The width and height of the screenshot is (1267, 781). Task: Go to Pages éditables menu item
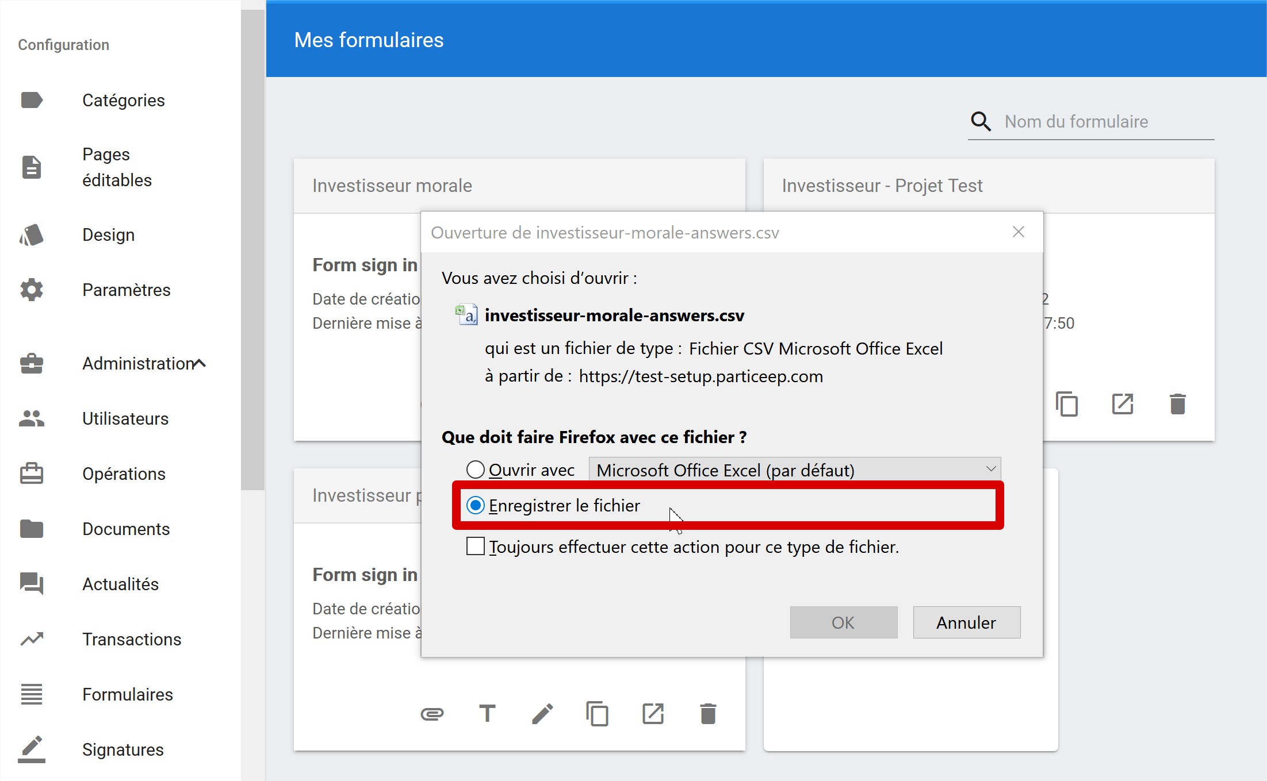click(117, 167)
